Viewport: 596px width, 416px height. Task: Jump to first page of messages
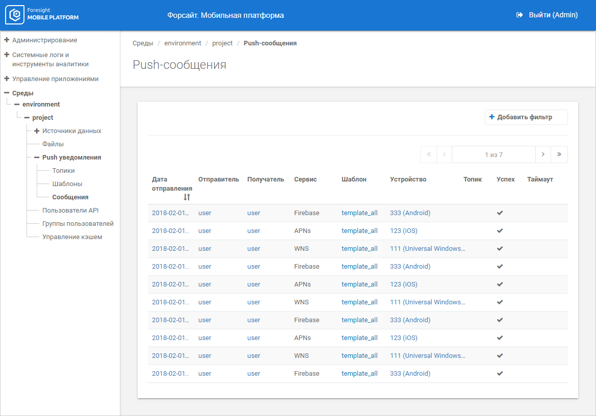(x=428, y=154)
